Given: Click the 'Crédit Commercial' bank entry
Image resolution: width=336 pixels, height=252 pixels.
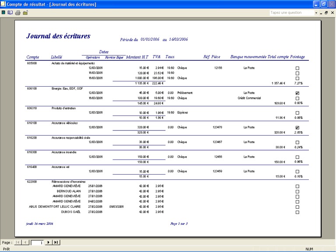Looking at the screenshot, I should [249, 98].
